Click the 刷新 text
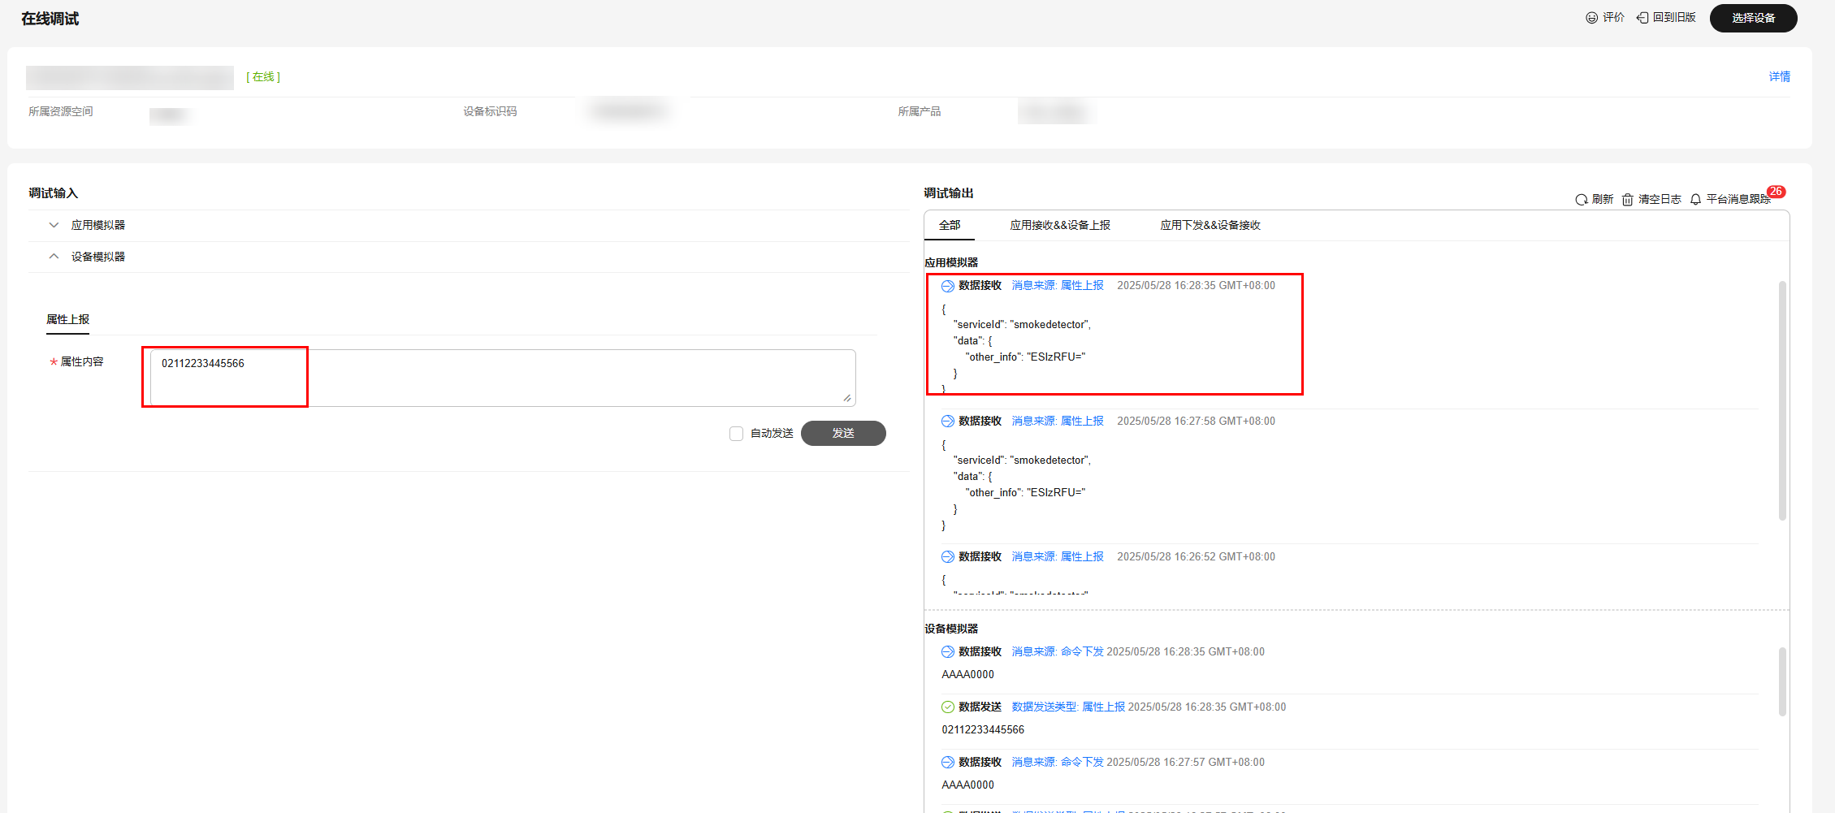1835x813 pixels. point(1603,200)
